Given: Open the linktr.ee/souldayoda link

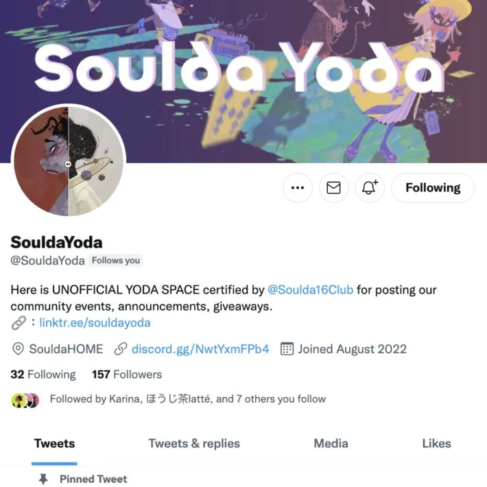Looking at the screenshot, I should pyautogui.click(x=95, y=322).
